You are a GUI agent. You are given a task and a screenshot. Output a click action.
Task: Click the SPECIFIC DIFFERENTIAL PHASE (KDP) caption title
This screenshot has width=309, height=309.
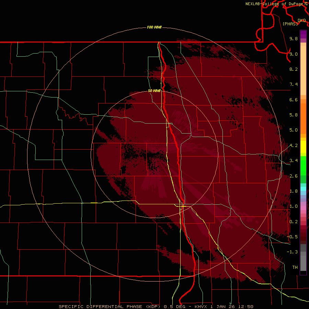pyautogui.click(x=110, y=307)
